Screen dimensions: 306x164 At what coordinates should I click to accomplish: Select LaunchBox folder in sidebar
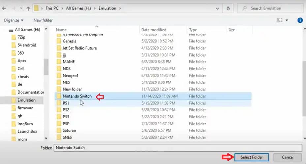pyautogui.click(x=27, y=131)
